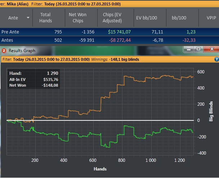Click the 1 000 x-axis tick label
This screenshot has width=219, height=178.
click(151, 160)
